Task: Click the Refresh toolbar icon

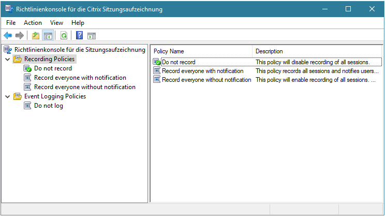Action: tap(64, 36)
